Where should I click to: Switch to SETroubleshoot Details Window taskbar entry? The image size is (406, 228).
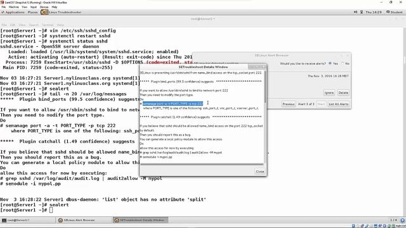(141, 220)
